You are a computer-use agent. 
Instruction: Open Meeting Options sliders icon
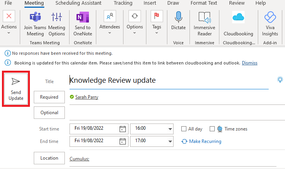57,17
